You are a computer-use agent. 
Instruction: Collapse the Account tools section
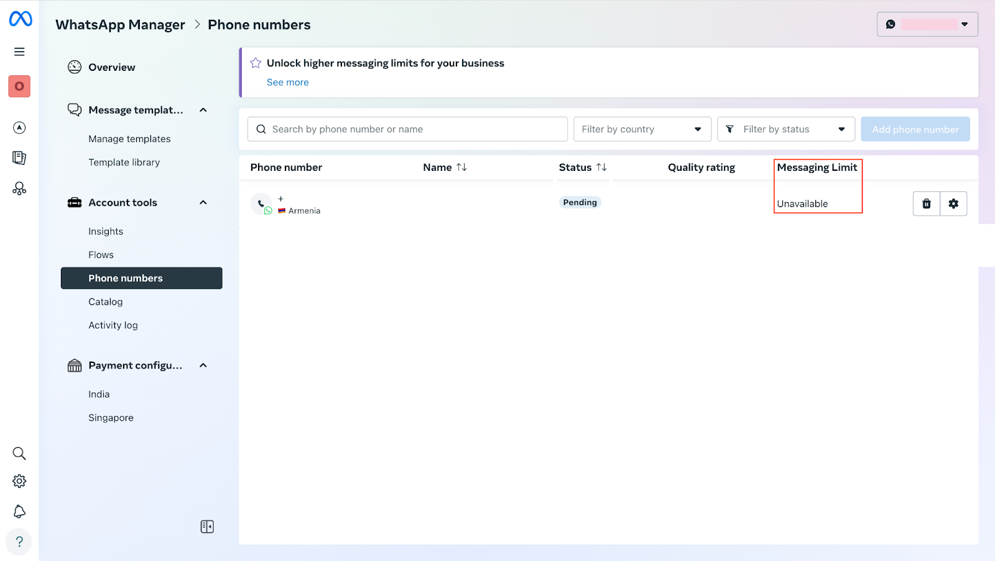pos(203,203)
